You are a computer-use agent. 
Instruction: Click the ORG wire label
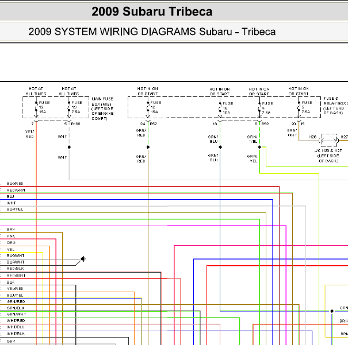click(11, 243)
